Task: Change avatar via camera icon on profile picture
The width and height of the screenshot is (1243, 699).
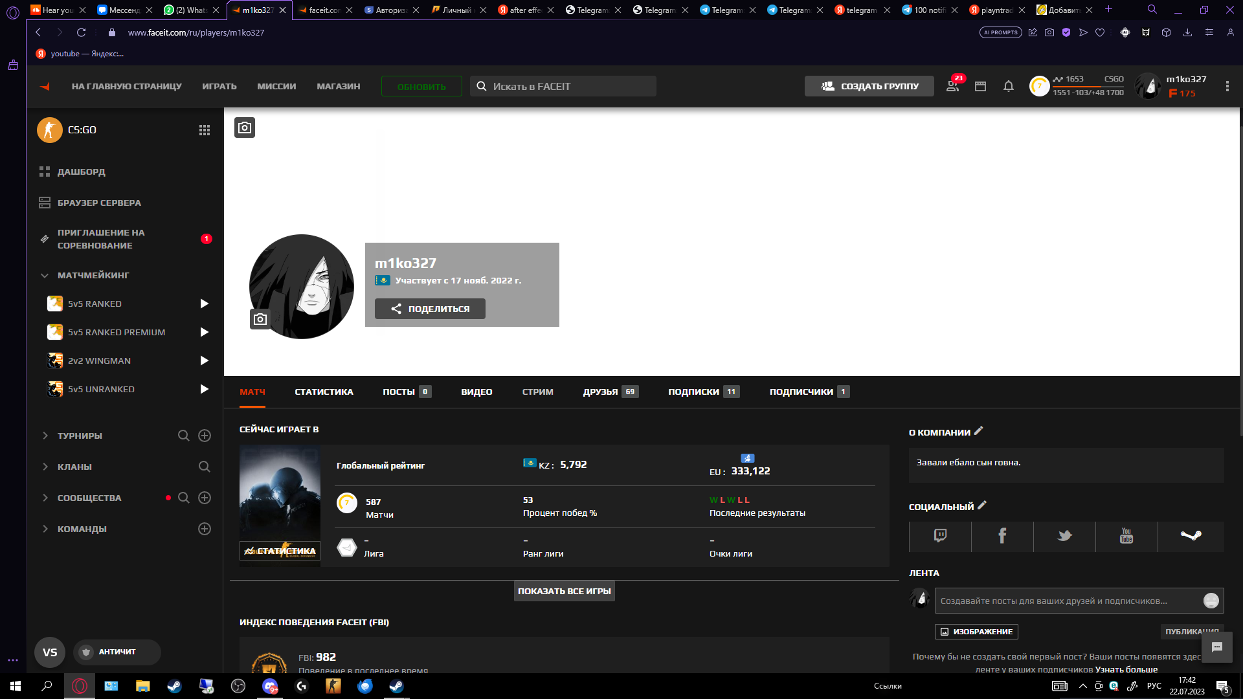Action: (260, 319)
